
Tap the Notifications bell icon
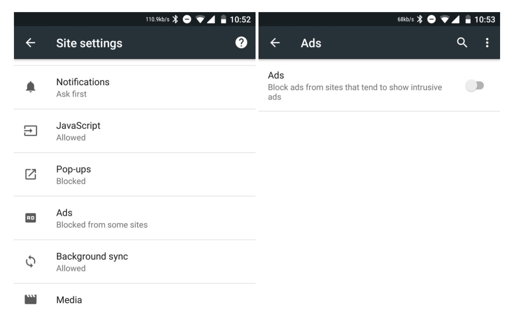point(31,87)
